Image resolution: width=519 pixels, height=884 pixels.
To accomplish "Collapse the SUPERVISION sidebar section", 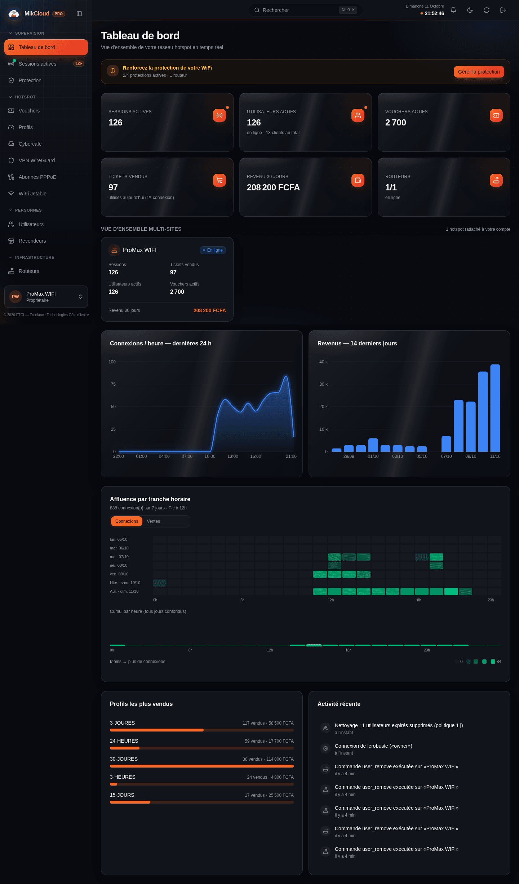I will [26, 33].
